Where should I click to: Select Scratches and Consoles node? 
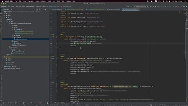12,69
